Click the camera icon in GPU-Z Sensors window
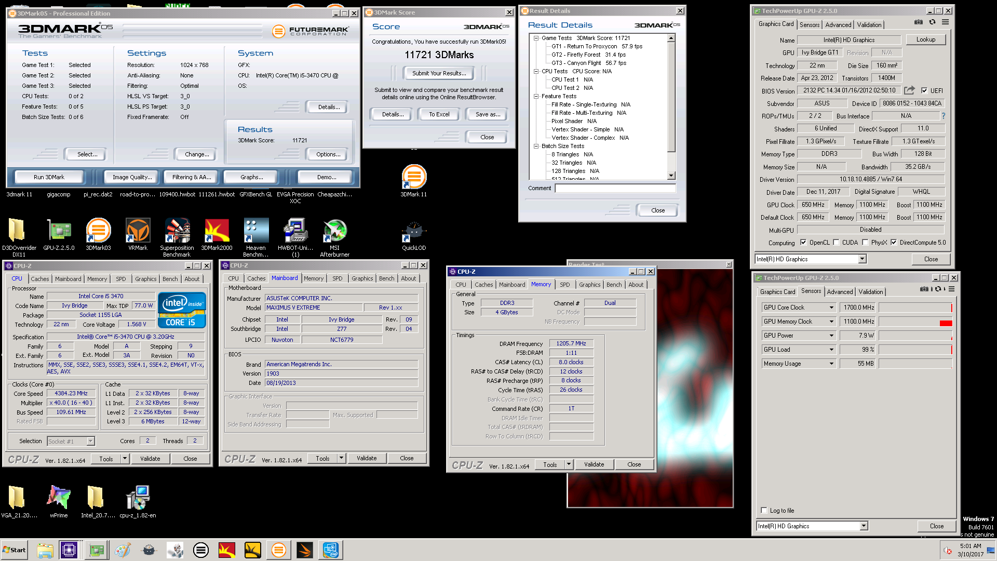 pyautogui.click(x=924, y=289)
